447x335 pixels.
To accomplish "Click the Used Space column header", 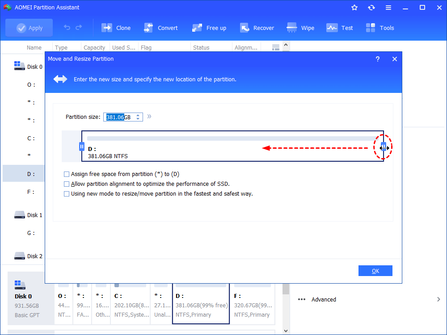I will coord(123,48).
